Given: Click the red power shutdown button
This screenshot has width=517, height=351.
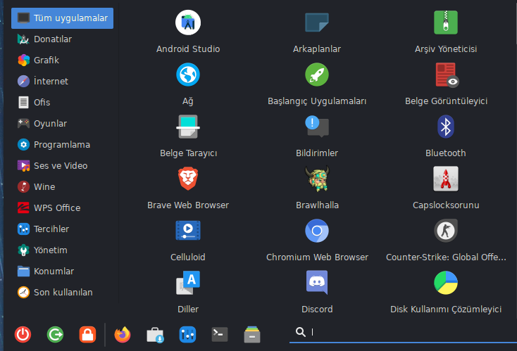Looking at the screenshot, I should [x=23, y=335].
